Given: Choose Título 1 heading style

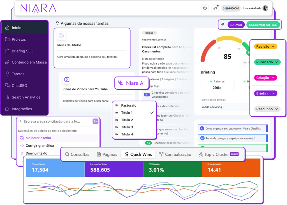Looking at the screenshot, I should 134,113.
